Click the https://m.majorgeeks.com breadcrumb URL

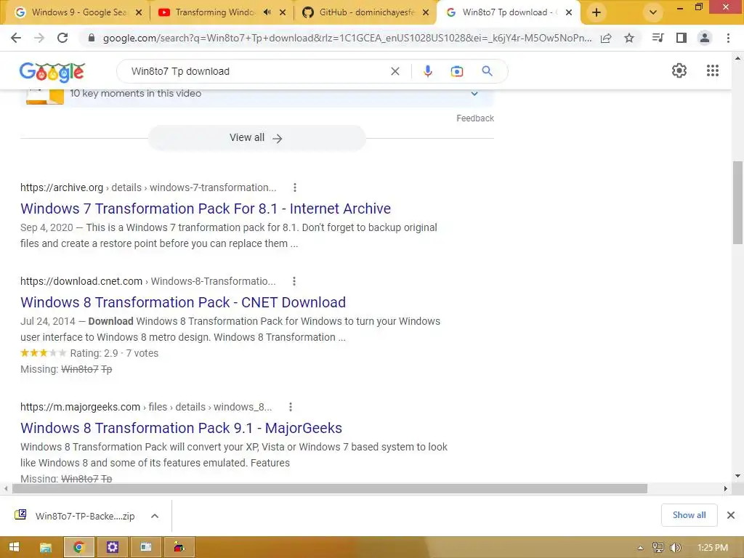click(x=80, y=407)
